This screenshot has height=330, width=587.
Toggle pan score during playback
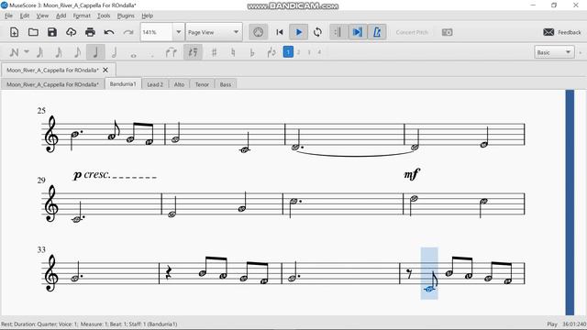point(358,32)
